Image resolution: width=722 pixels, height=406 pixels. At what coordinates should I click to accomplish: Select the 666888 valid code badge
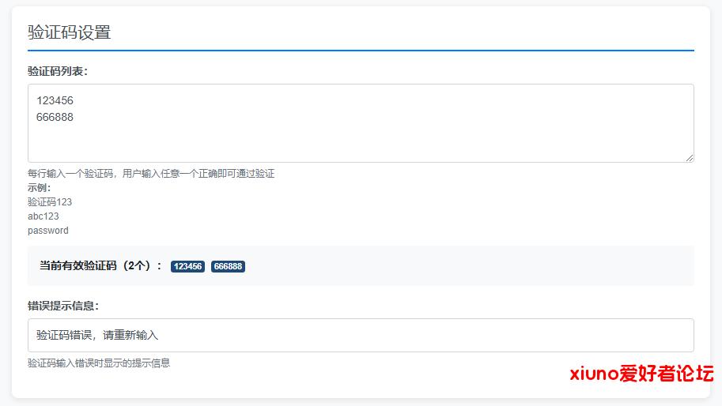[x=228, y=267]
